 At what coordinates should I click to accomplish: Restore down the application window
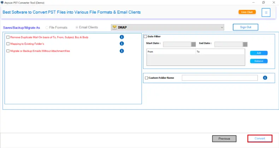click(263, 2)
